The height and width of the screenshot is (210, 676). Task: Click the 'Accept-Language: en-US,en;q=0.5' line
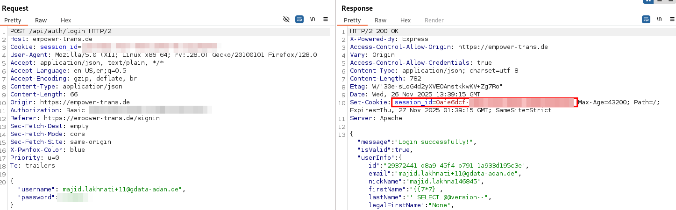click(68, 71)
